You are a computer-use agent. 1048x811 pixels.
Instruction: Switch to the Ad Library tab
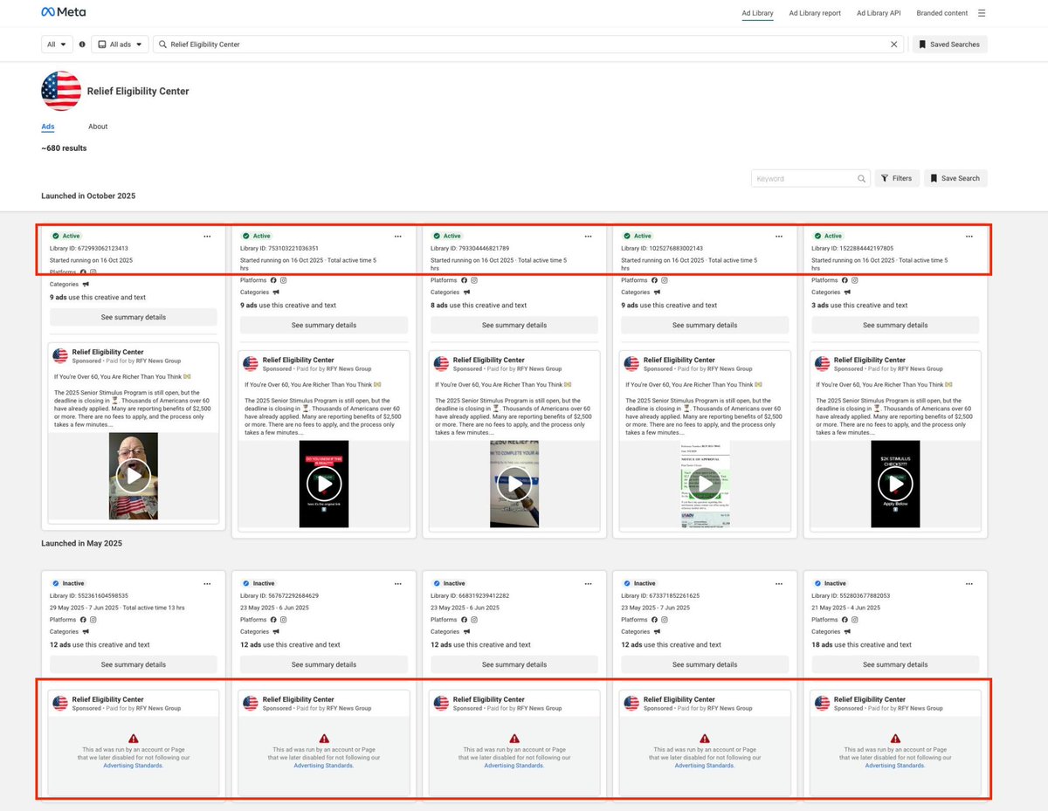pos(757,13)
